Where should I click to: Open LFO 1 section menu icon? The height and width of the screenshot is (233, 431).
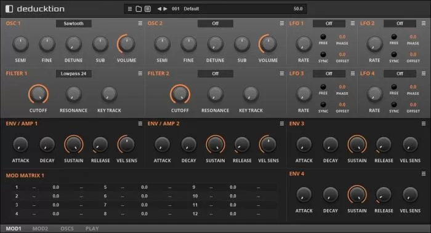[x=353, y=23]
